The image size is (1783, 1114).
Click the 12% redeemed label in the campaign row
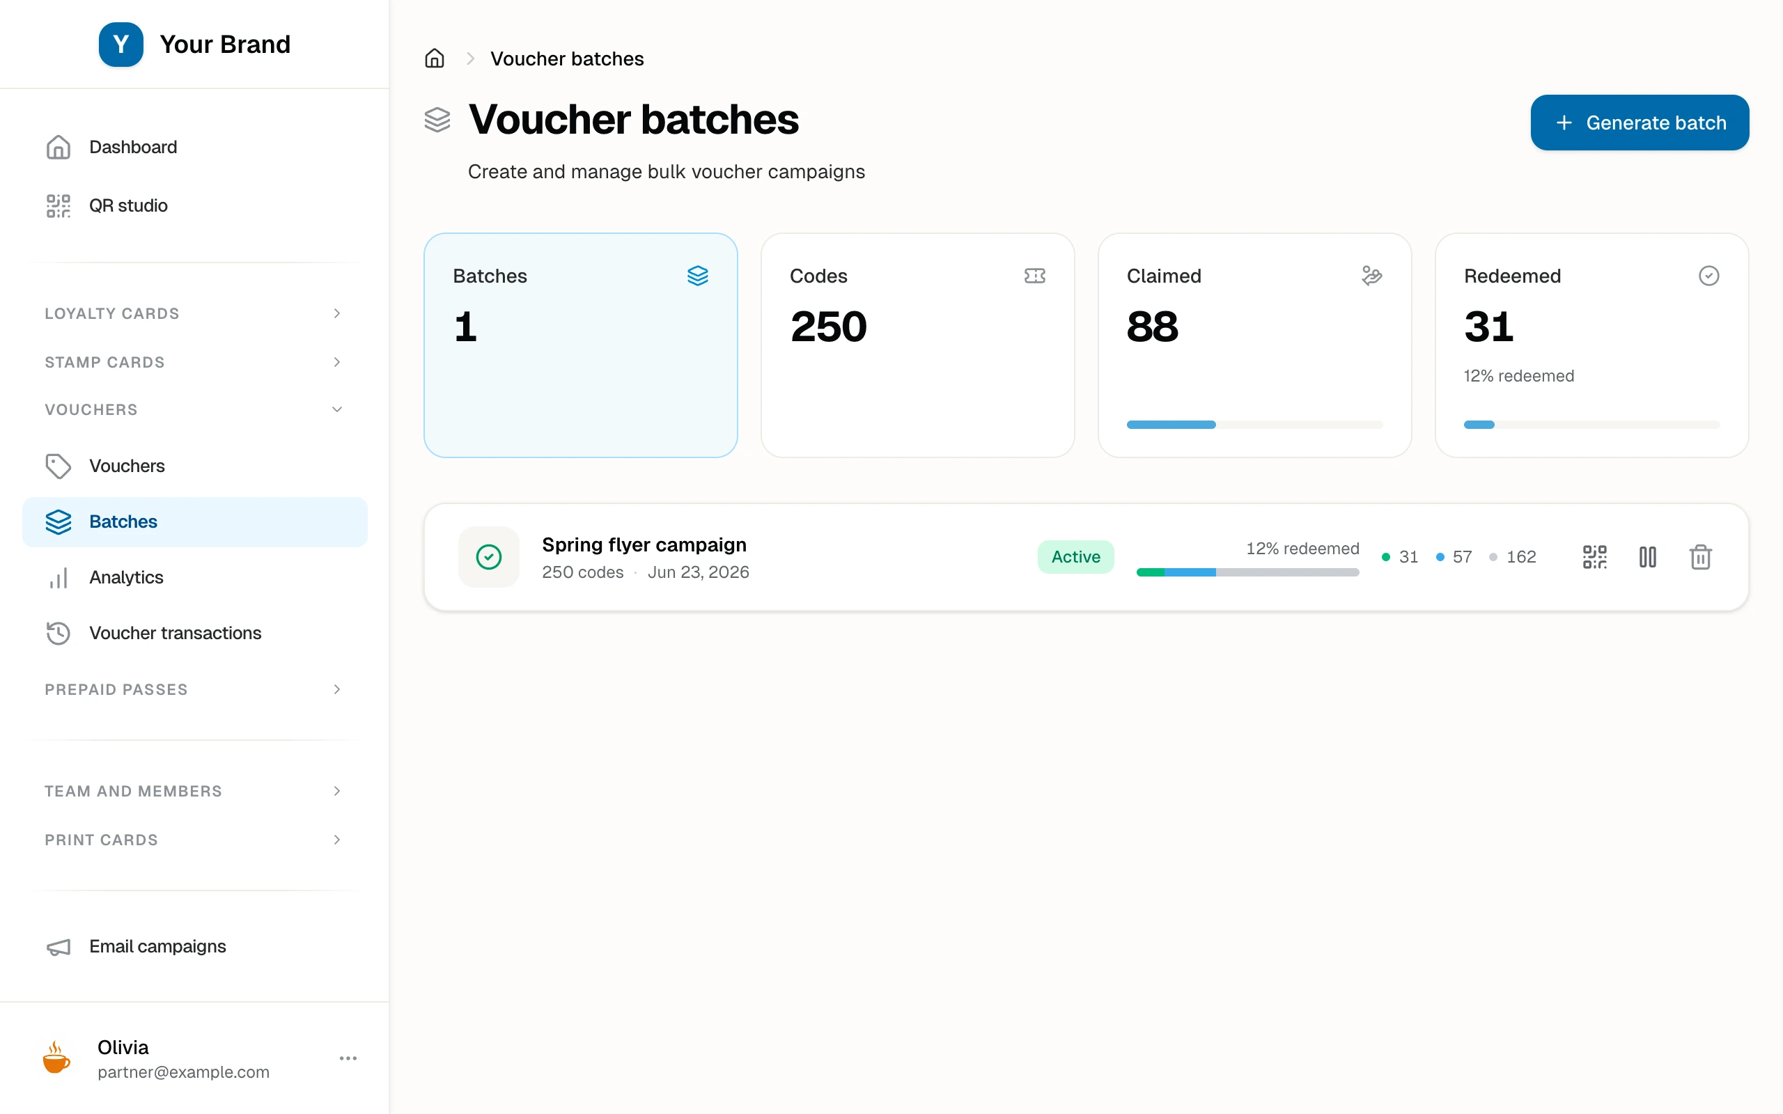coord(1302,549)
